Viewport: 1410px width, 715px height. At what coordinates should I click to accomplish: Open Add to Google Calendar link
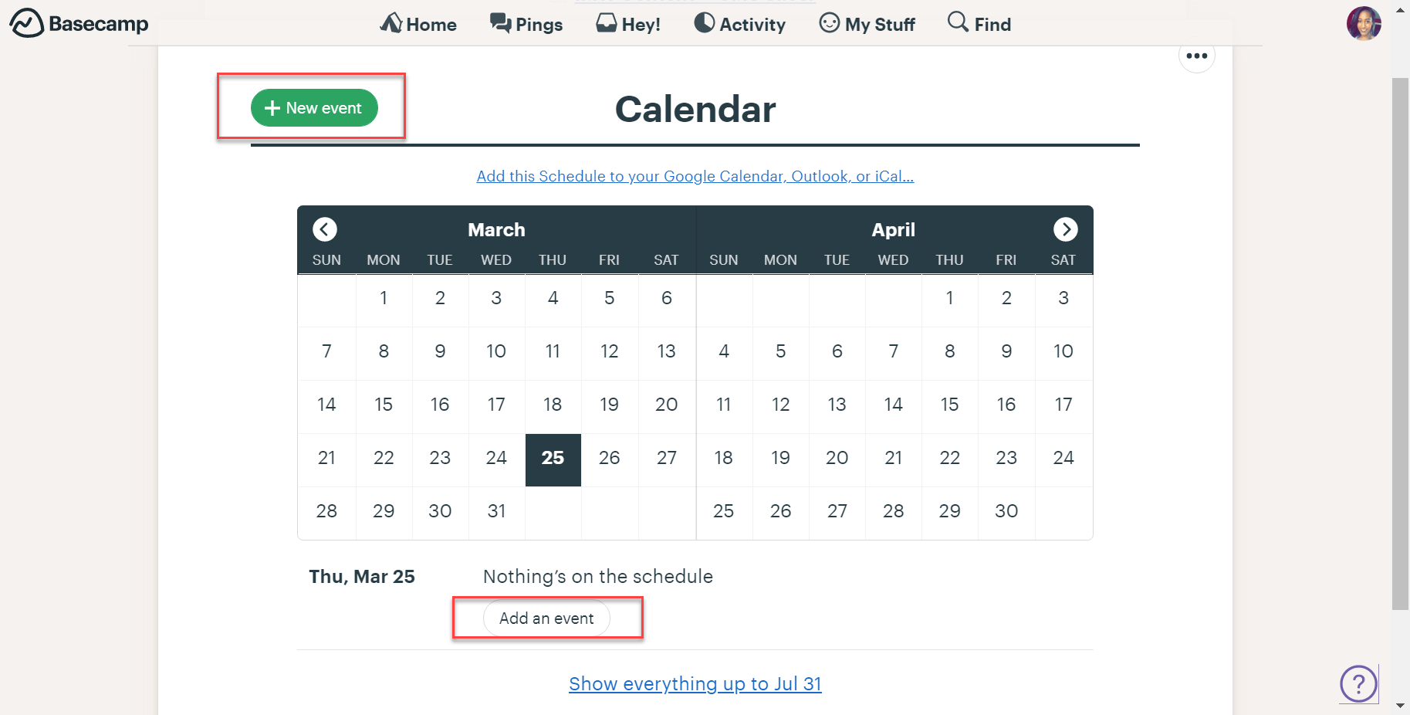[695, 176]
